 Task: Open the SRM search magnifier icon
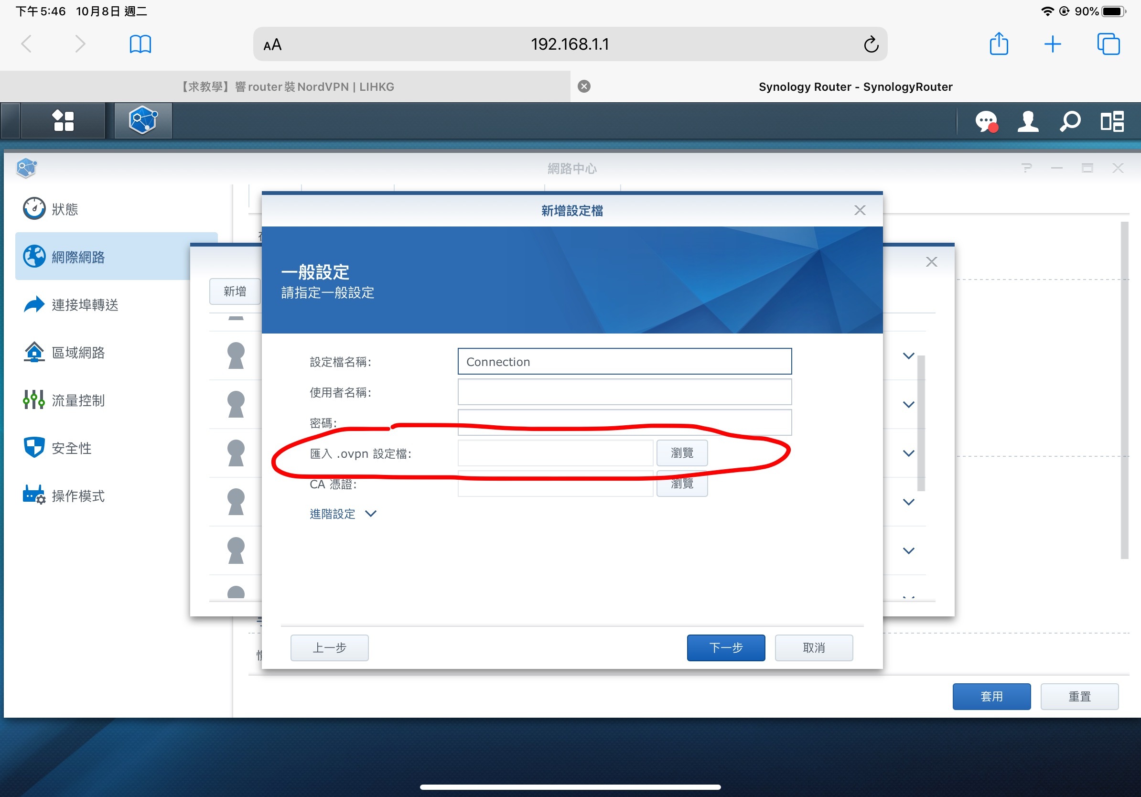pos(1069,121)
